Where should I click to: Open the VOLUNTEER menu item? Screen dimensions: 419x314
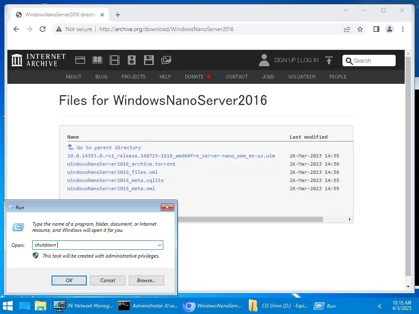(302, 76)
